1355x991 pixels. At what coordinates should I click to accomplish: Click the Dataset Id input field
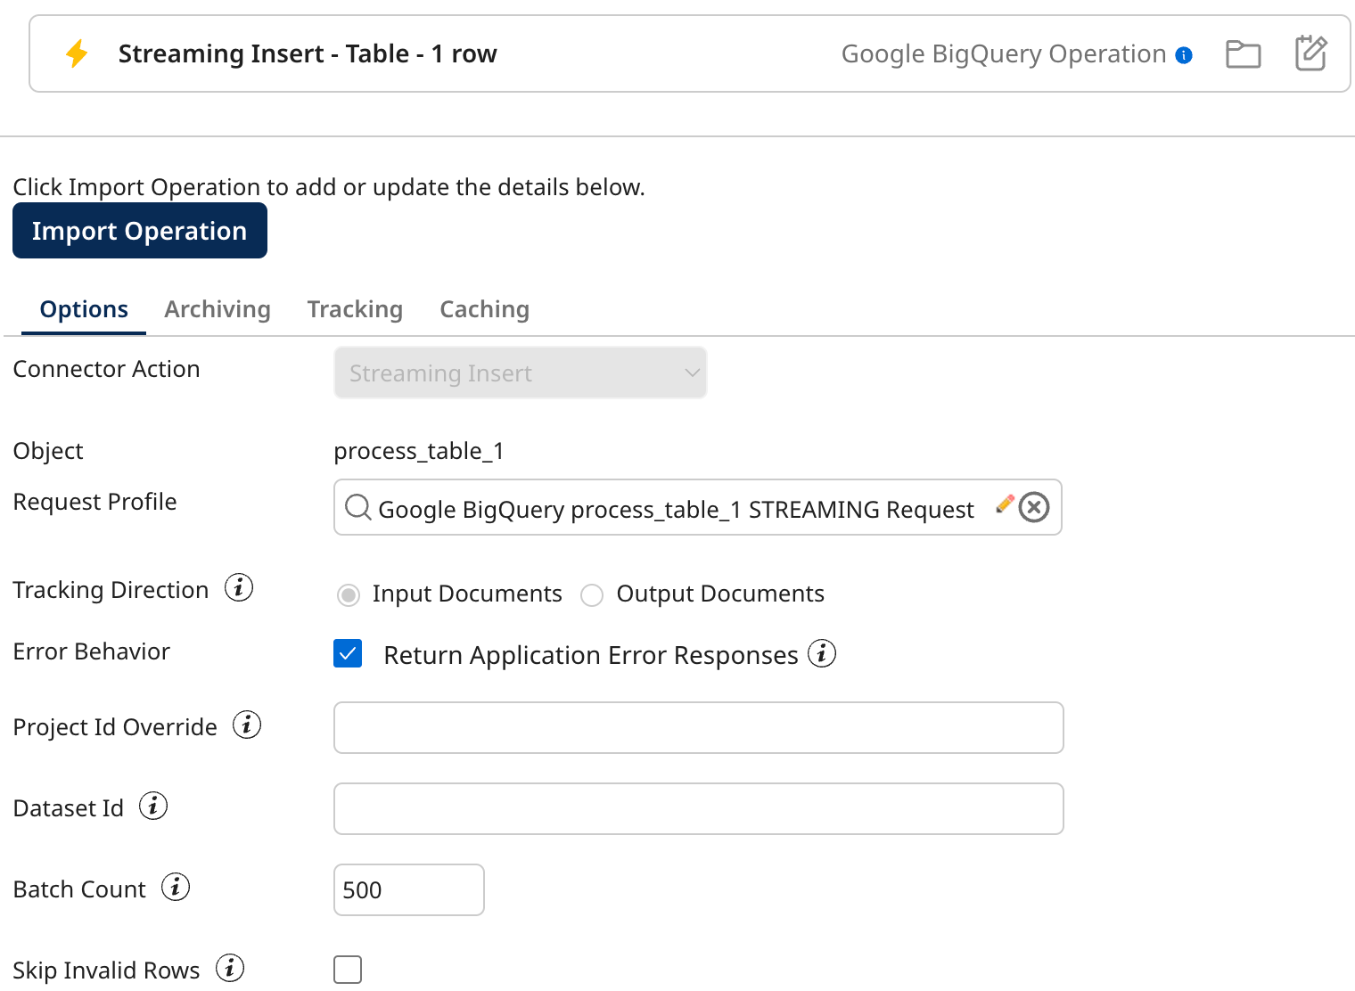698,809
